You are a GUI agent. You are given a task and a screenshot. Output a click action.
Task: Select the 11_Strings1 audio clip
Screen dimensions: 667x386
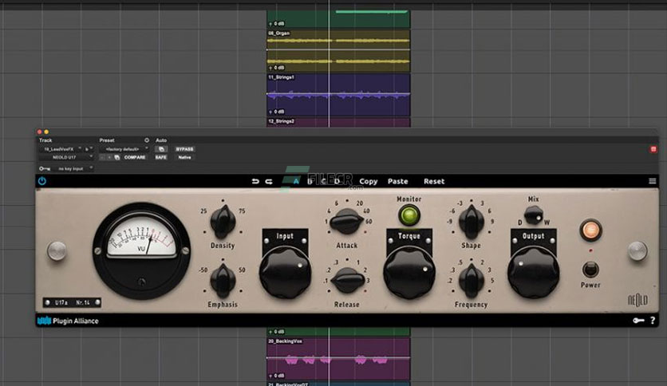pos(338,94)
